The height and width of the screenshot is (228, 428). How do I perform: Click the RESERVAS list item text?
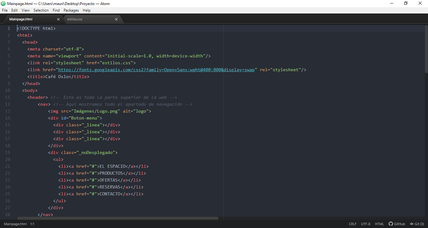pyautogui.click(x=110, y=187)
